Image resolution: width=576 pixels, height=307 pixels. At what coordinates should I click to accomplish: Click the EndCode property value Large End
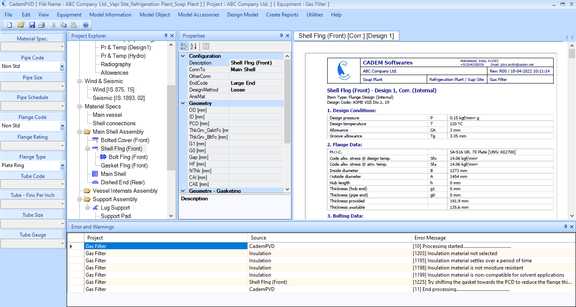point(256,83)
